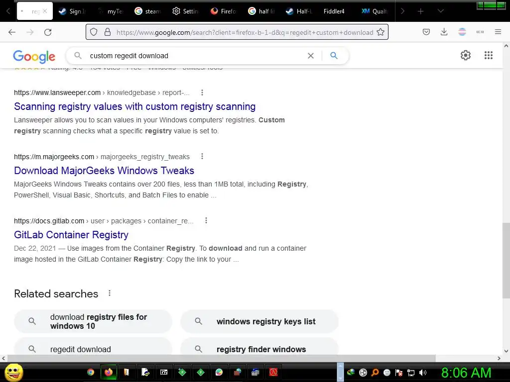The image size is (510, 382).
Task: Go back to the previous page
Action: [12, 32]
